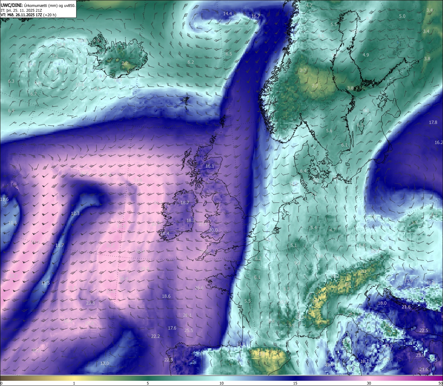Screen dimensions: 443x386
Task: Select the 5.6 value over Sweden
Action: tap(329, 131)
